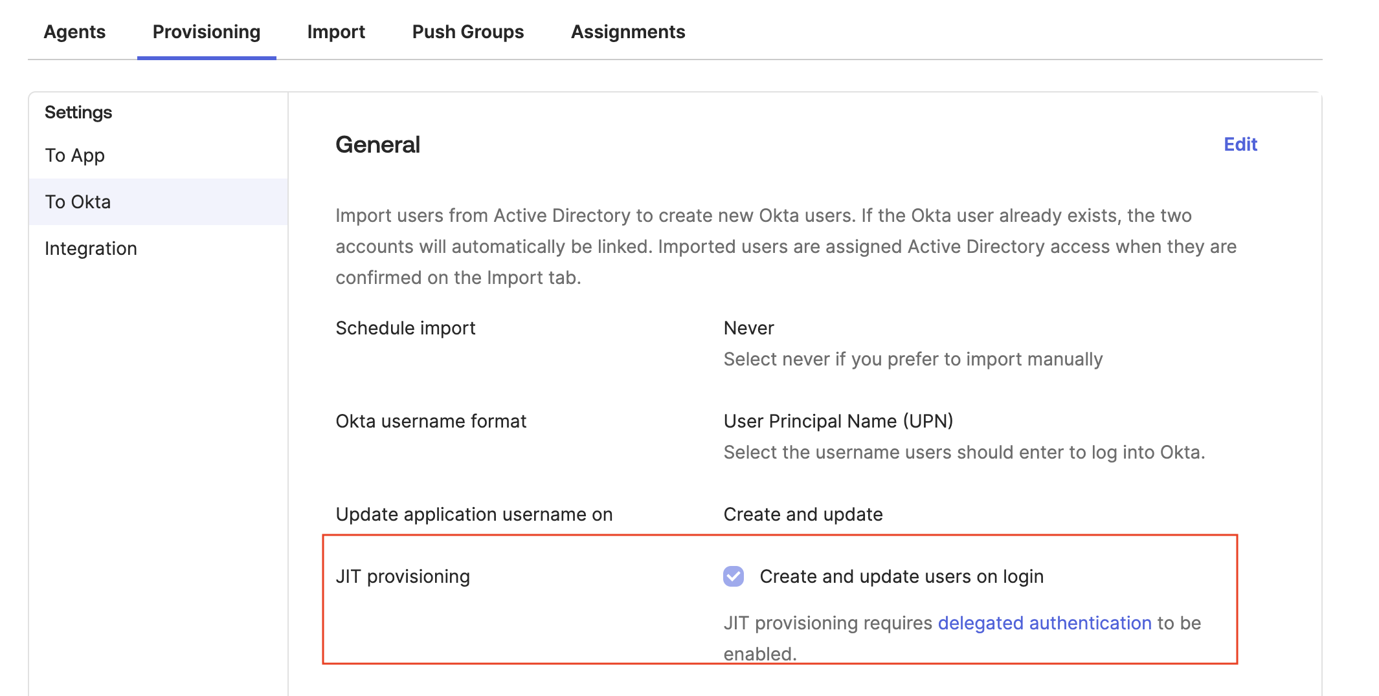The width and height of the screenshot is (1379, 696).
Task: Select To App in Settings sidebar
Action: (75, 155)
